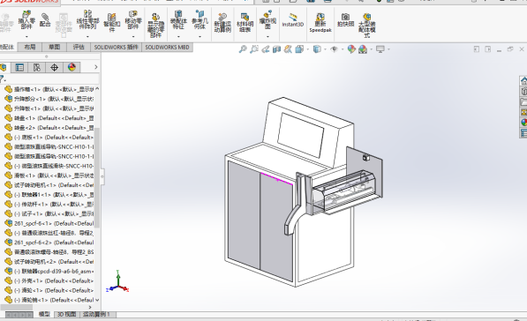This screenshot has height=321, width=527.
Task: Click the Hide/Show Items eye icon
Action: [x=334, y=49]
